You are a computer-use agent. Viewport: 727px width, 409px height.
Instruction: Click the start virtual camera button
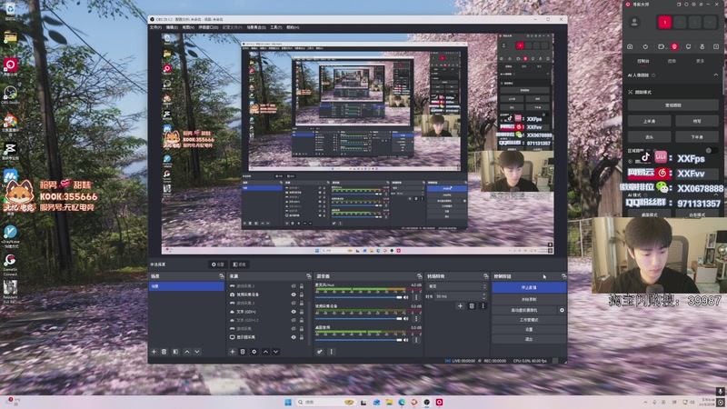click(x=524, y=310)
